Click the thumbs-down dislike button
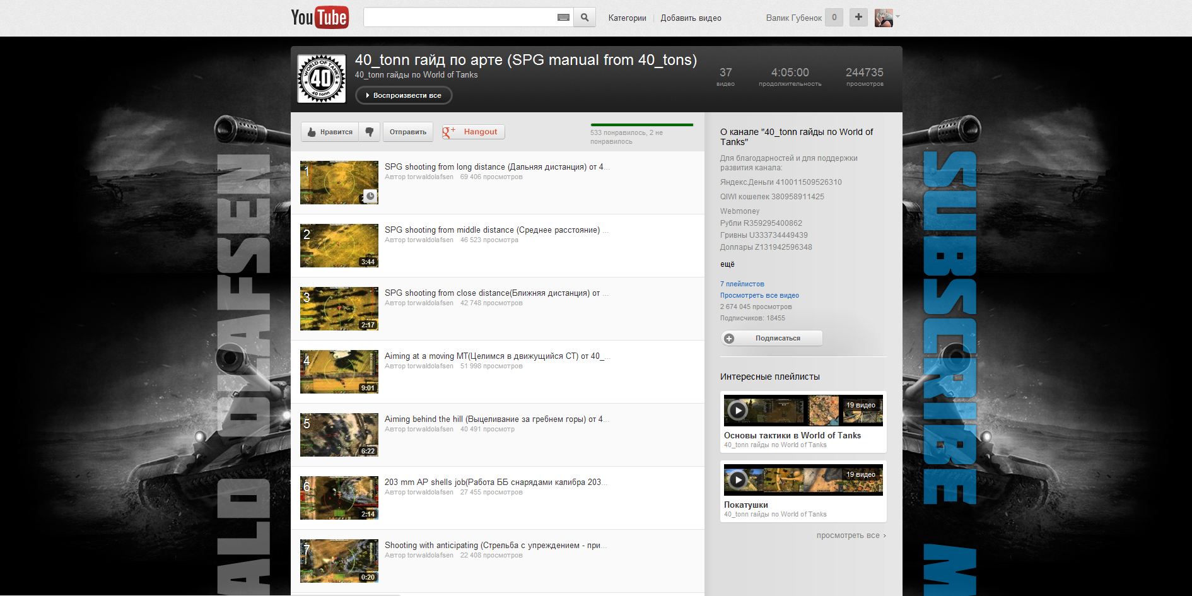The width and height of the screenshot is (1192, 596). click(370, 132)
